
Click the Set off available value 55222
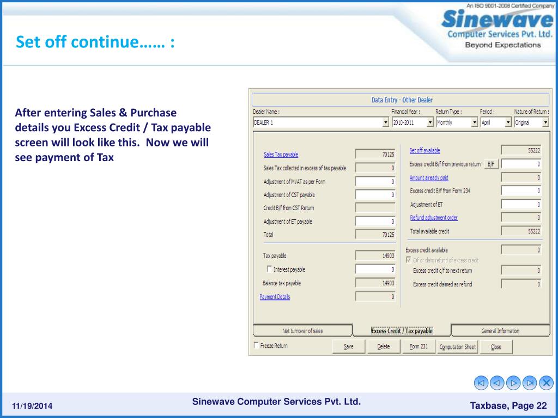521,150
